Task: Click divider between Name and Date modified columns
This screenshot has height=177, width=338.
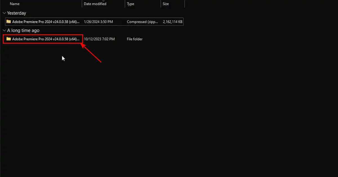Action: click(82, 4)
